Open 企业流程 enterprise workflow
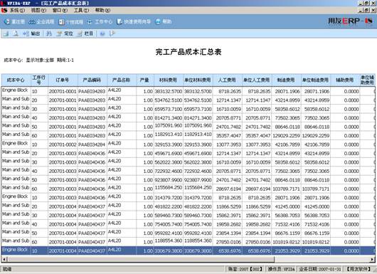Image resolution: width=377 pixels, height=274 pixels. point(41,21)
